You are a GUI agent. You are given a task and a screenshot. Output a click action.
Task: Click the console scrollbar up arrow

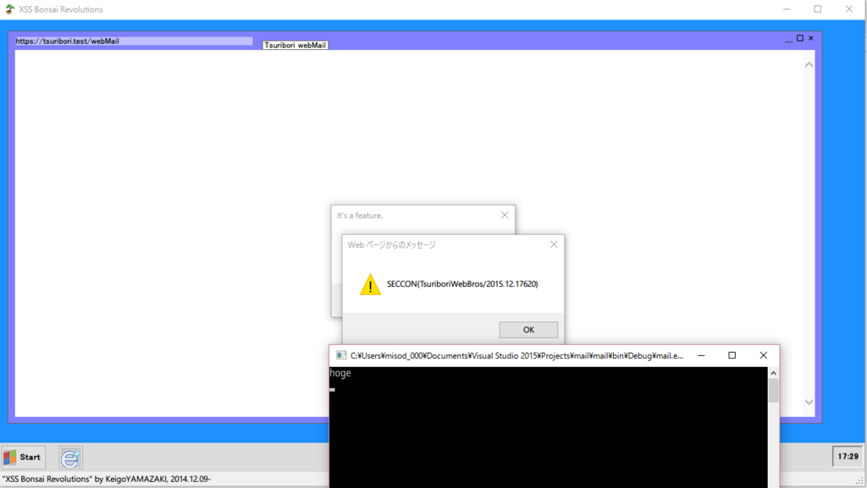click(774, 373)
